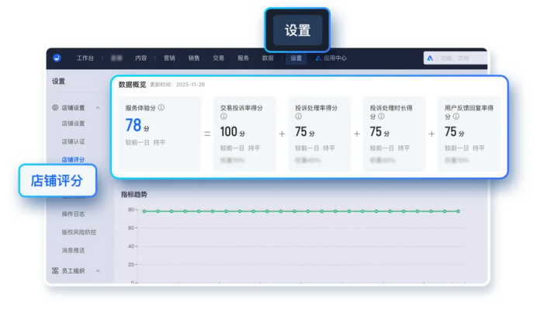The width and height of the screenshot is (537, 317).
Task: Click the first data point on the trend line
Action: (144, 211)
